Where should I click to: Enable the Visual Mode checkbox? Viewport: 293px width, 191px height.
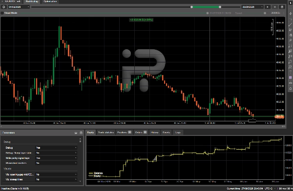tap(2, 13)
